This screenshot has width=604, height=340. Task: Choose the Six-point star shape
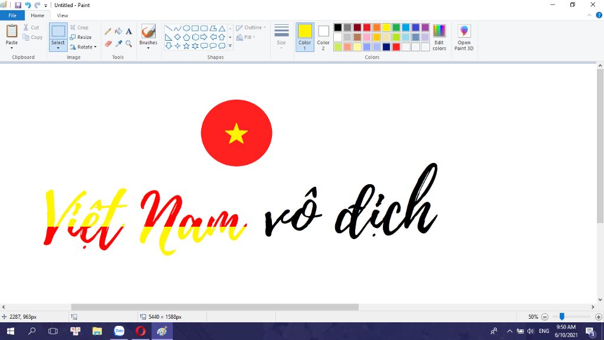[195, 46]
